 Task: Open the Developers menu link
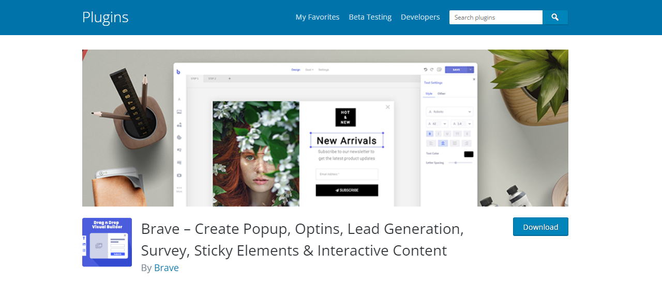[420, 17]
